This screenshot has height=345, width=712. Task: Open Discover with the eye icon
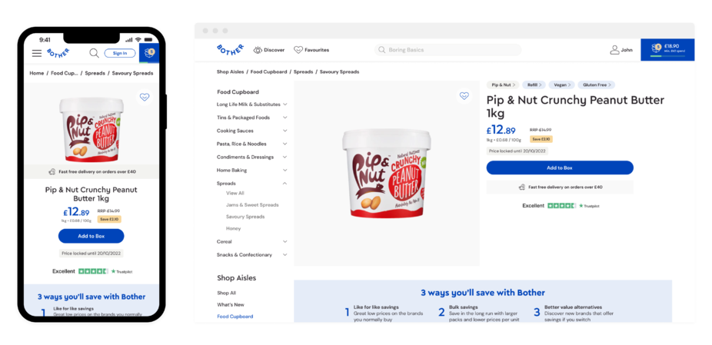[269, 50]
